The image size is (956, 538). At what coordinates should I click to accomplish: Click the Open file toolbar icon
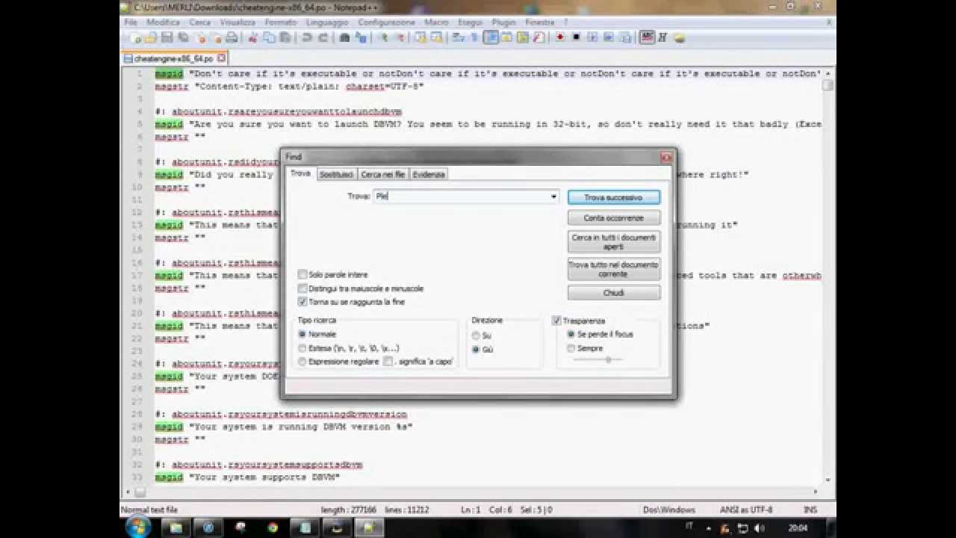click(150, 37)
